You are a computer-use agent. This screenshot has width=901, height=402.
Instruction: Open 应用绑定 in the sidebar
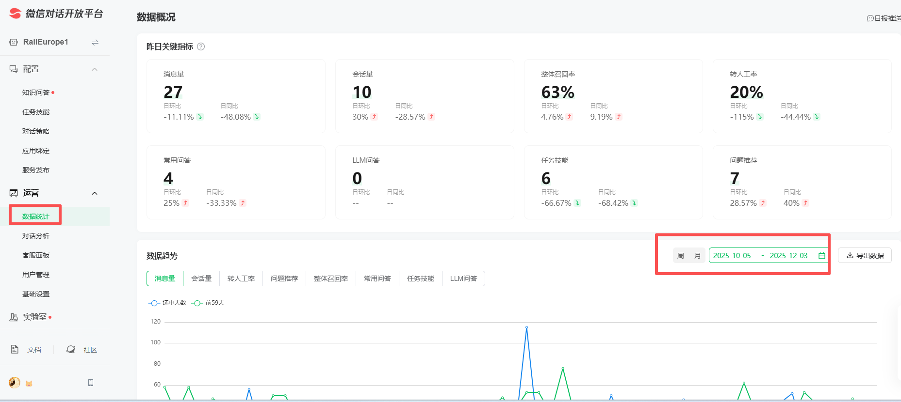point(36,151)
